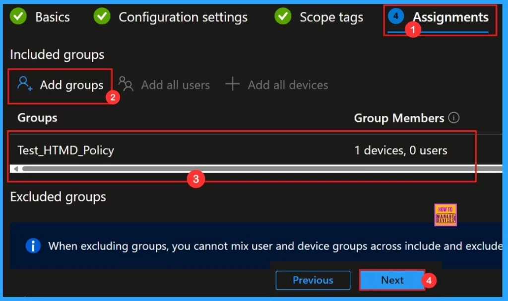Select the Test_HTMD_Policy group row

[256, 150]
